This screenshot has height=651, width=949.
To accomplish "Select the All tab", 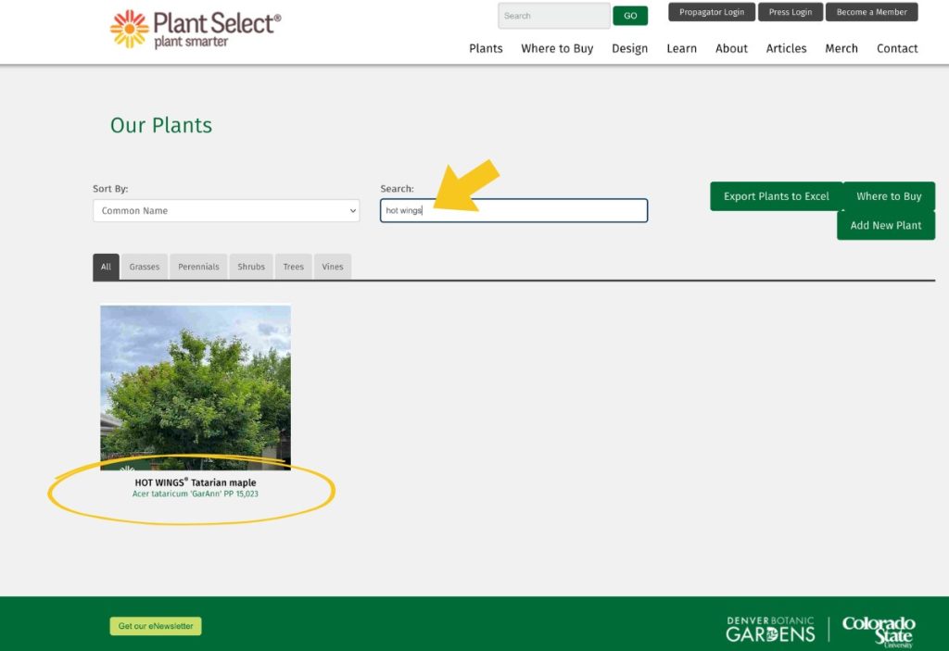I will [x=106, y=266].
